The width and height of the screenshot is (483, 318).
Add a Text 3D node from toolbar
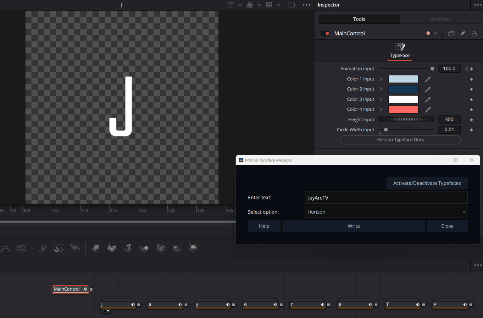(128, 248)
